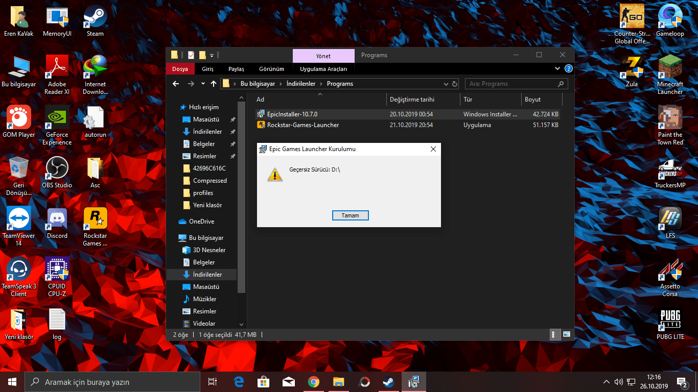Launch Gameloop desktop icon
The height and width of the screenshot is (392, 698).
click(670, 20)
